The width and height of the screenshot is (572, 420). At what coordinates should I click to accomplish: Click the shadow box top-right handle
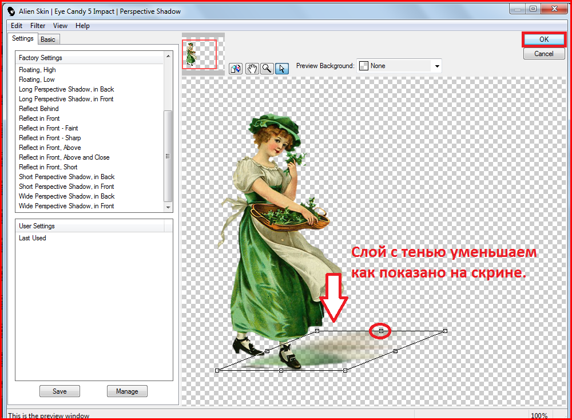(x=445, y=331)
